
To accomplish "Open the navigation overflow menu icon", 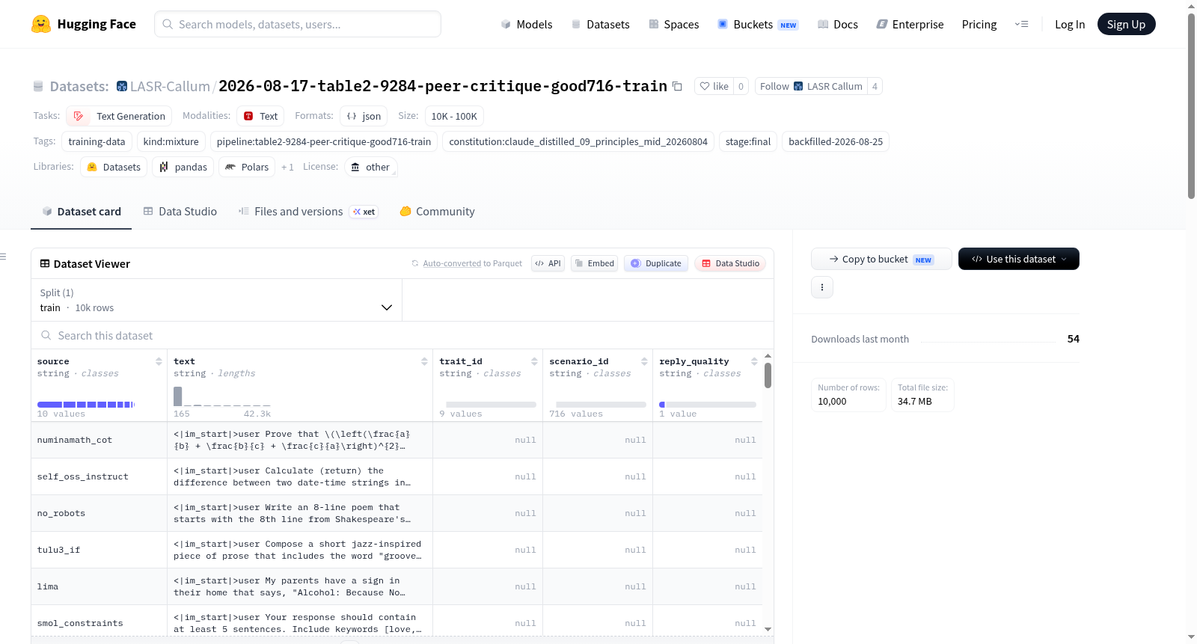I will click(1021, 24).
